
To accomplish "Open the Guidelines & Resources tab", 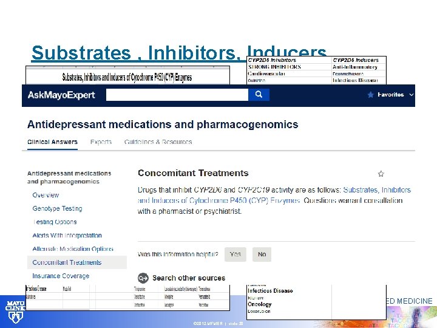I will point(158,142).
